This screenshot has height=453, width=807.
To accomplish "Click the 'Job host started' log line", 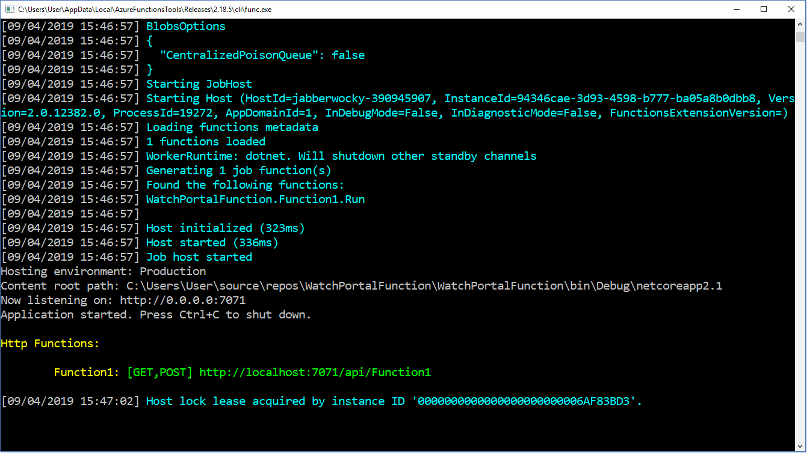I will pyautogui.click(x=199, y=257).
